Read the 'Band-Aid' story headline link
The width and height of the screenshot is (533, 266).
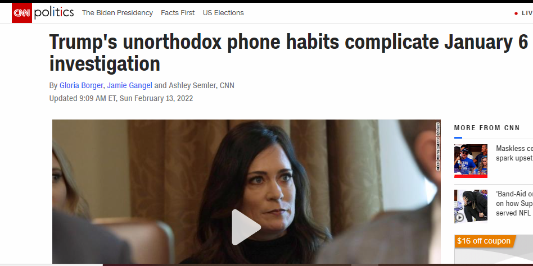514,203
